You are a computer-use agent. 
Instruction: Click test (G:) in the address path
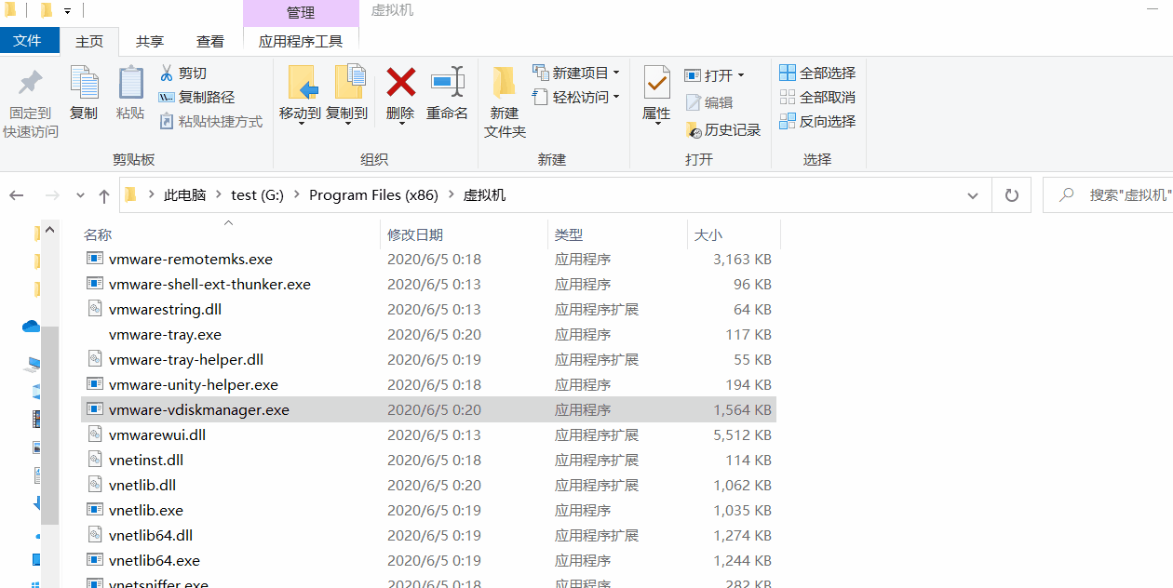tap(257, 195)
